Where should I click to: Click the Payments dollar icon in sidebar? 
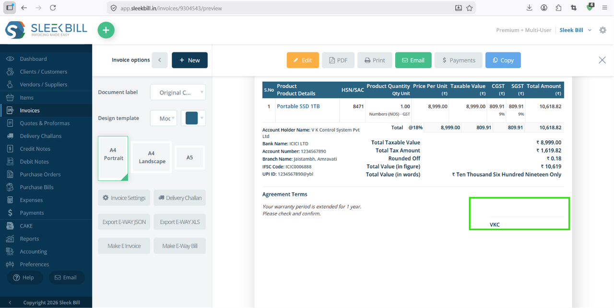10,213
